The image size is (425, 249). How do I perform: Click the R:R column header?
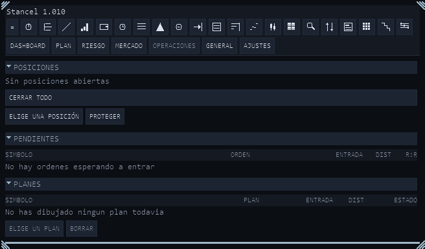(x=411, y=155)
